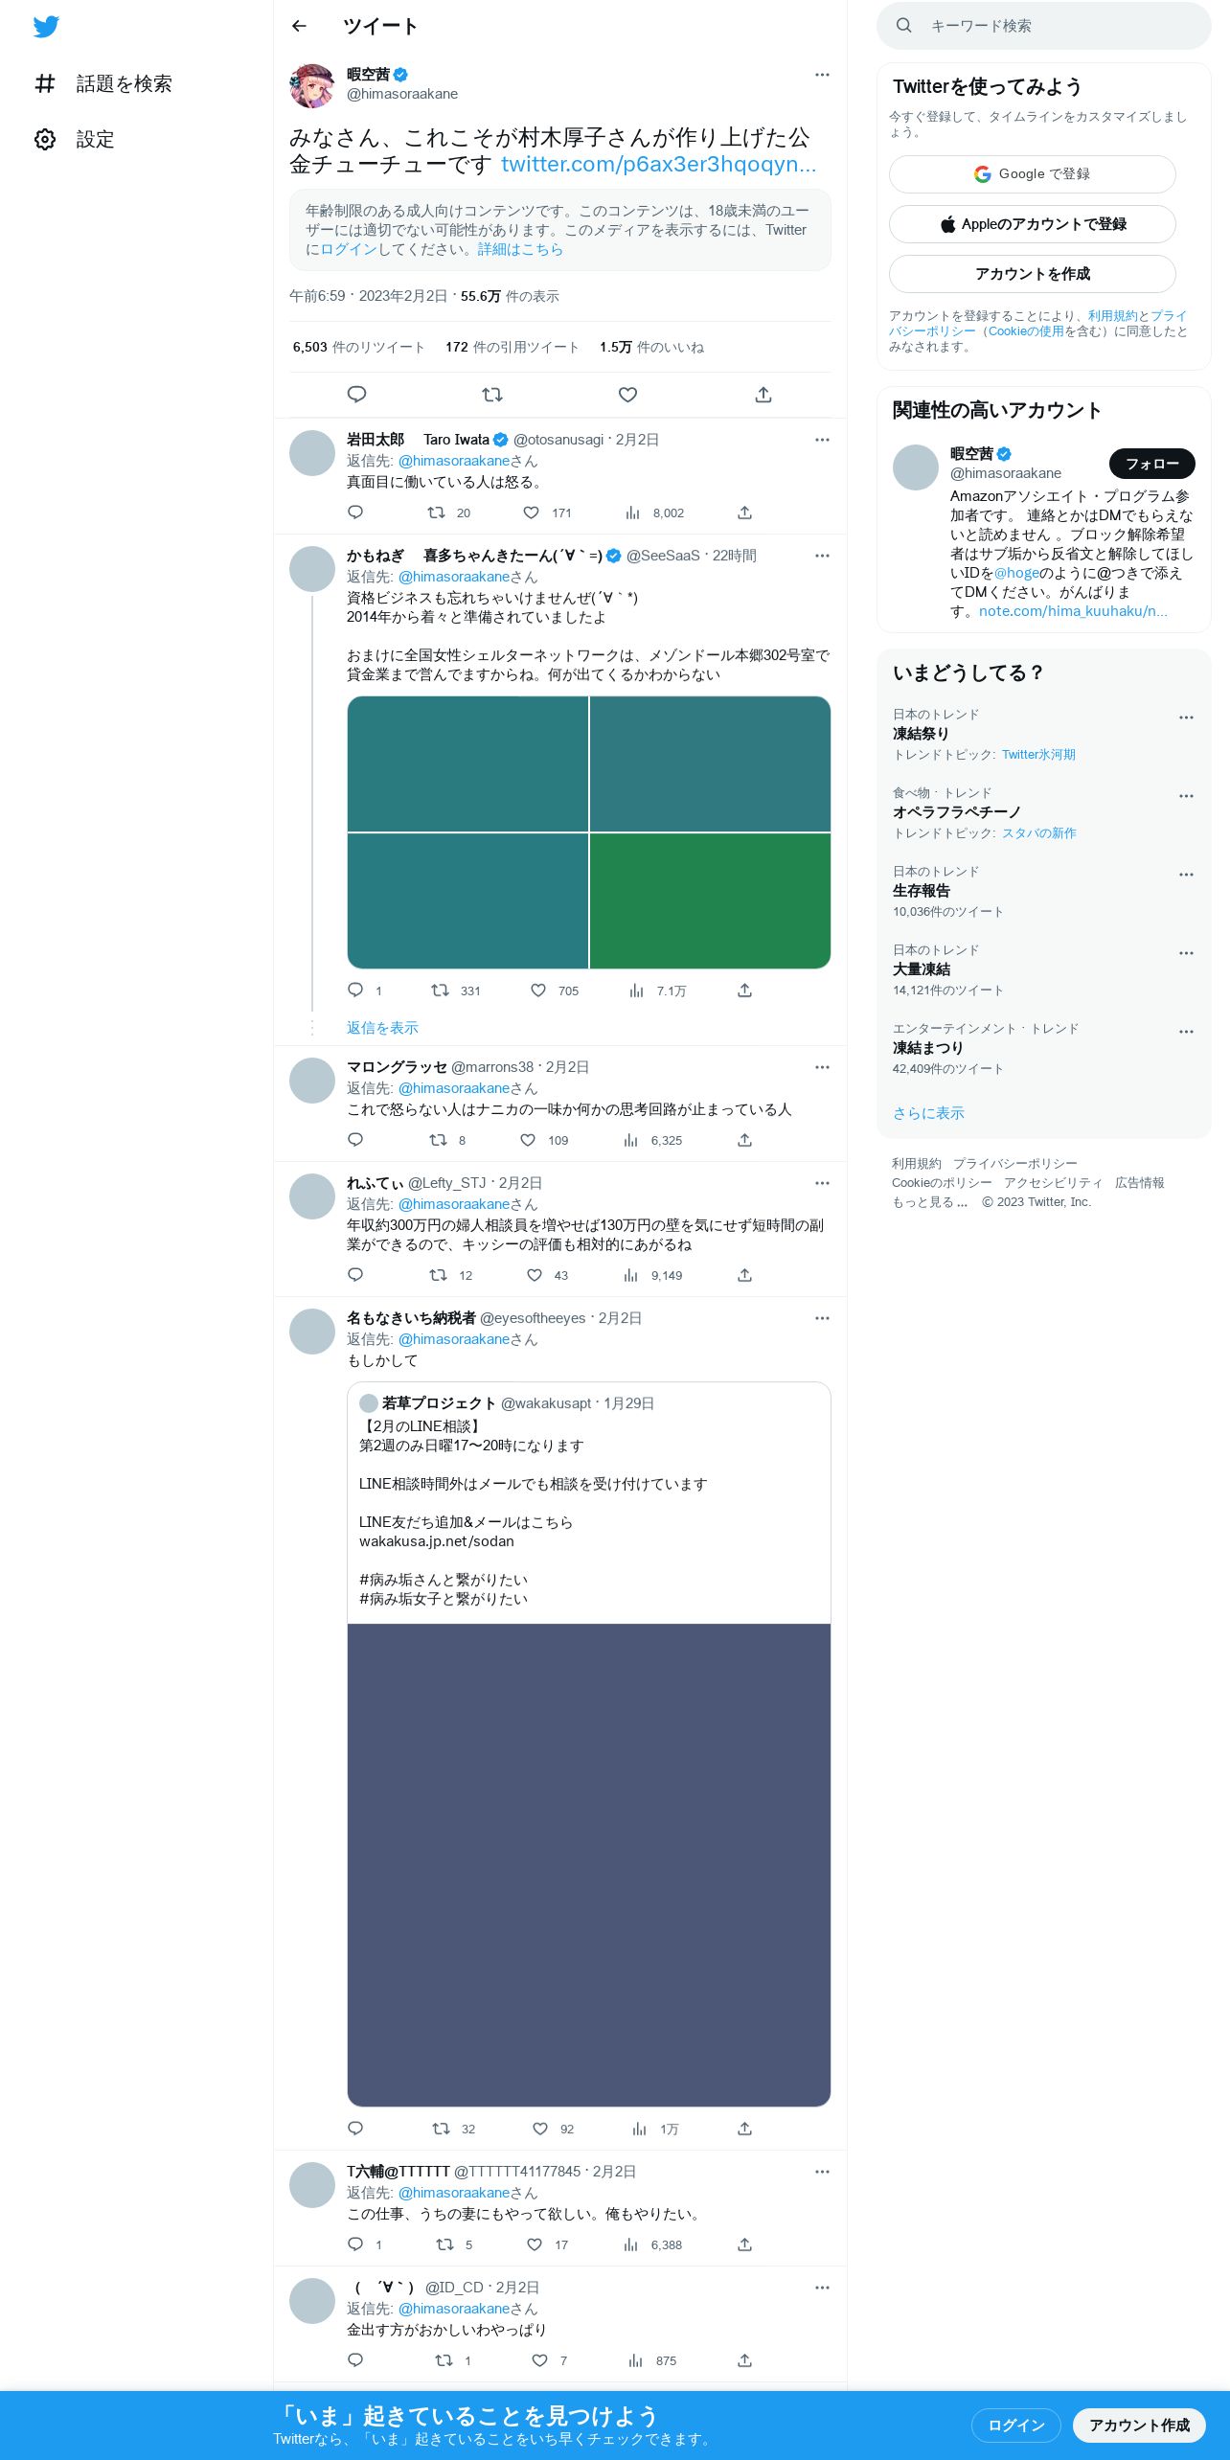Open the 凍結祭り trend

click(921, 734)
